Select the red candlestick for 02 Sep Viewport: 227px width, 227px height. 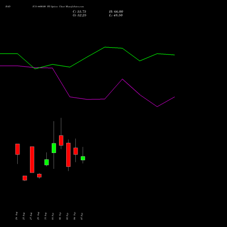(x=61, y=140)
